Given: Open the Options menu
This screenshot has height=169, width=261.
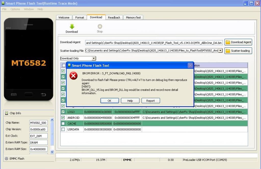Looking at the screenshot, I should [x=15, y=9].
